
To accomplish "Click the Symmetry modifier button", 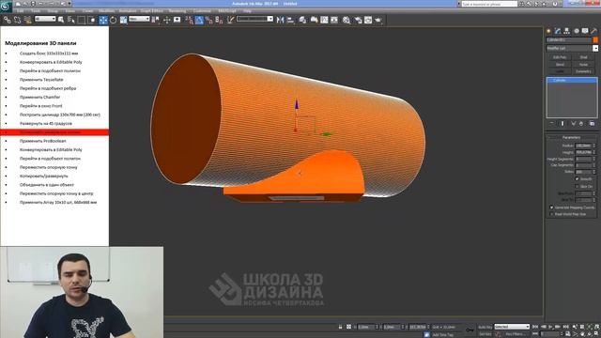I will tap(583, 71).
